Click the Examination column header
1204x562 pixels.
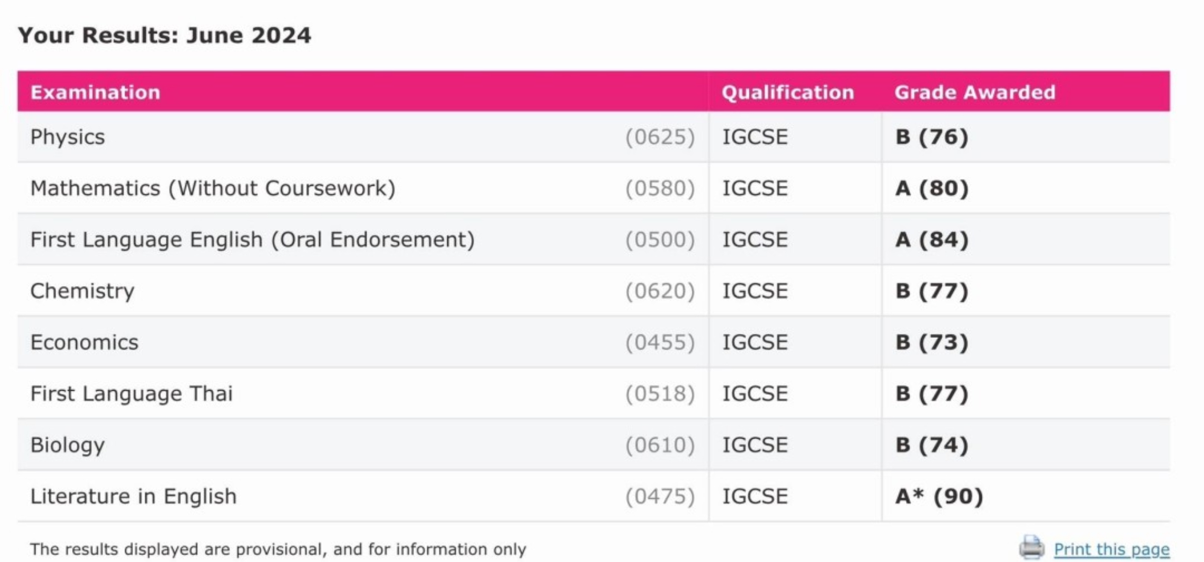[x=95, y=92]
